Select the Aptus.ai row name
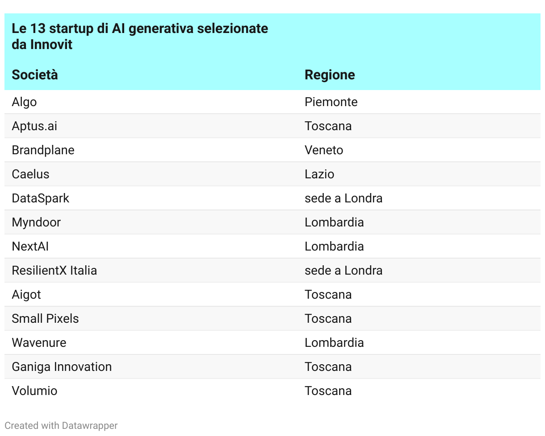The height and width of the screenshot is (436, 545). 34,126
